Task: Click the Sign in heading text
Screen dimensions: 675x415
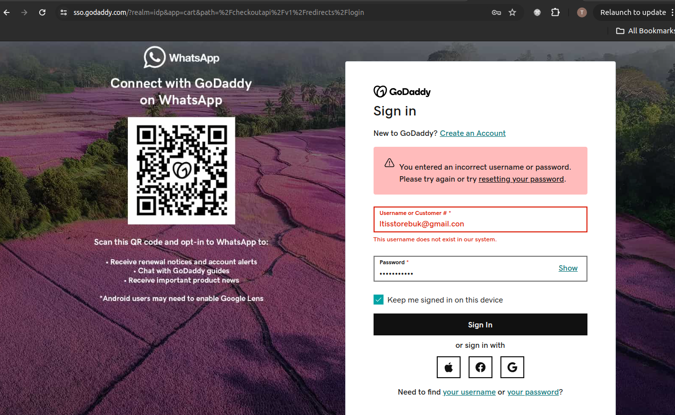Action: 395,111
